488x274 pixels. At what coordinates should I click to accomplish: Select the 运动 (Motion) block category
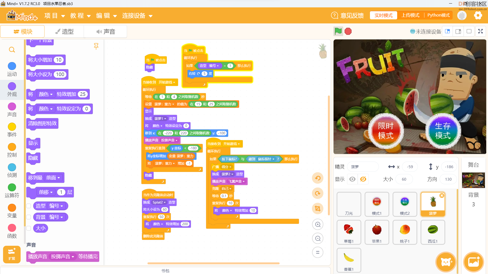pos(12,69)
